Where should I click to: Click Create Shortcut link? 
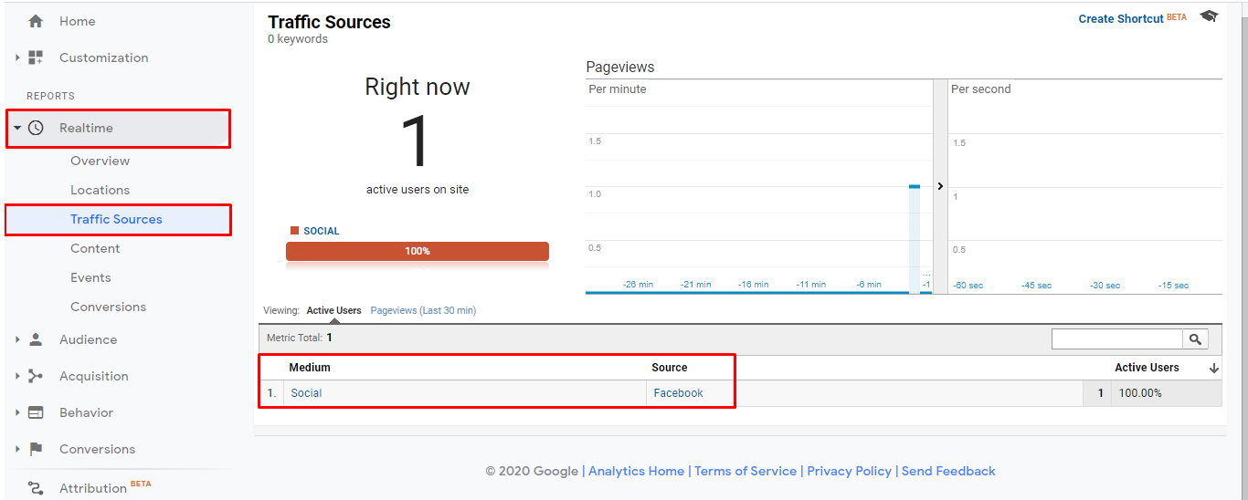pyautogui.click(x=1121, y=18)
